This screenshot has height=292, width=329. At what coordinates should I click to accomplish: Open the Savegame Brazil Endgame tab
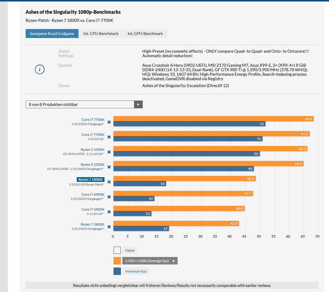pos(52,34)
